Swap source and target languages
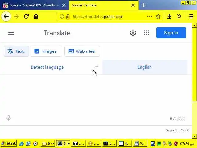 click(x=96, y=67)
